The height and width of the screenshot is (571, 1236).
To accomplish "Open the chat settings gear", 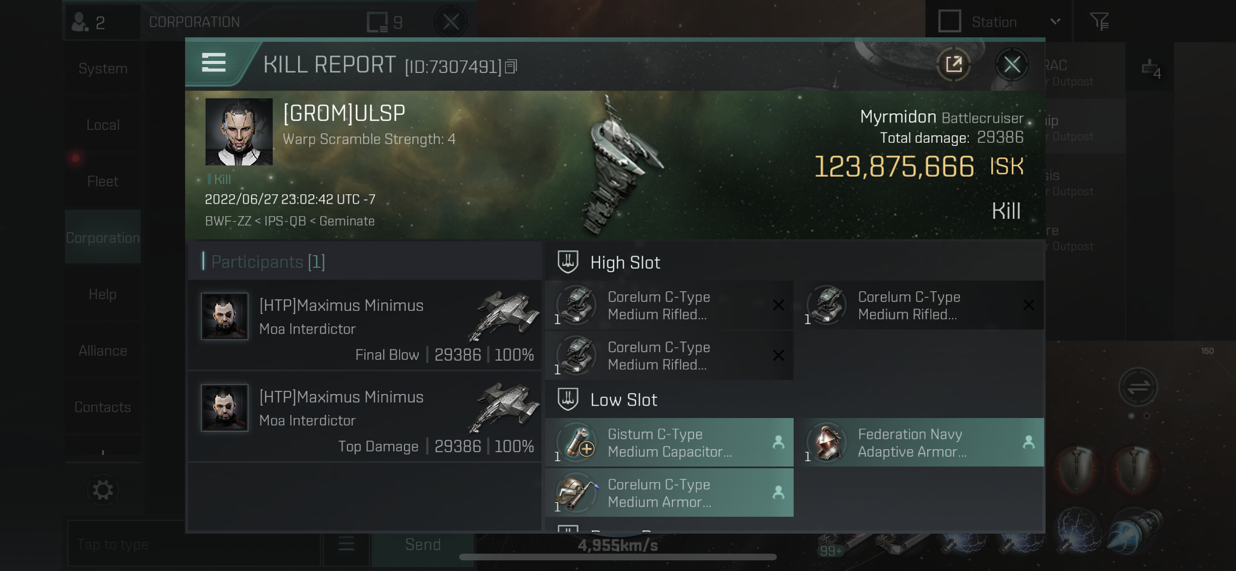I will 103,490.
